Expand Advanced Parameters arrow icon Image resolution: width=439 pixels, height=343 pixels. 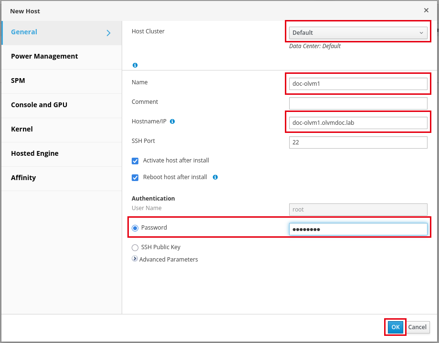[135, 259]
